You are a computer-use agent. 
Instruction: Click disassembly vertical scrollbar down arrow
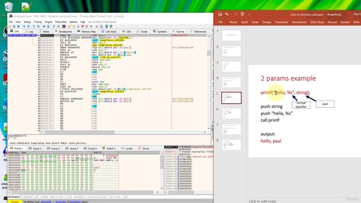click(209, 128)
